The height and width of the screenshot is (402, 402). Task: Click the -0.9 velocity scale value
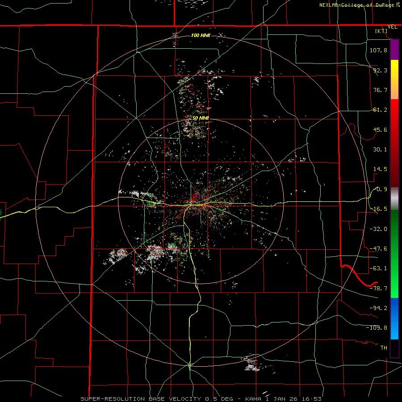380,189
